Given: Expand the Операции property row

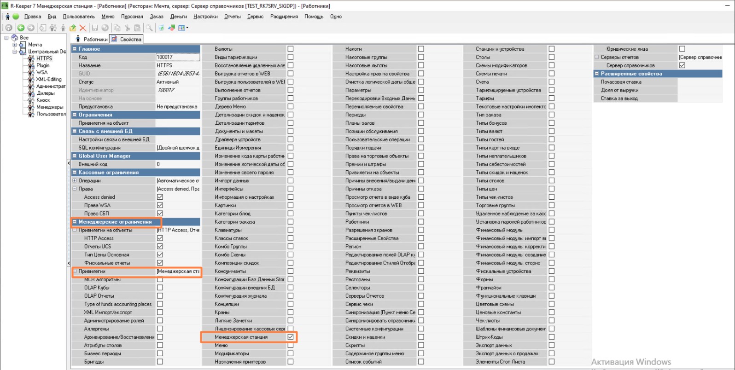Looking at the screenshot, I should tap(75, 181).
